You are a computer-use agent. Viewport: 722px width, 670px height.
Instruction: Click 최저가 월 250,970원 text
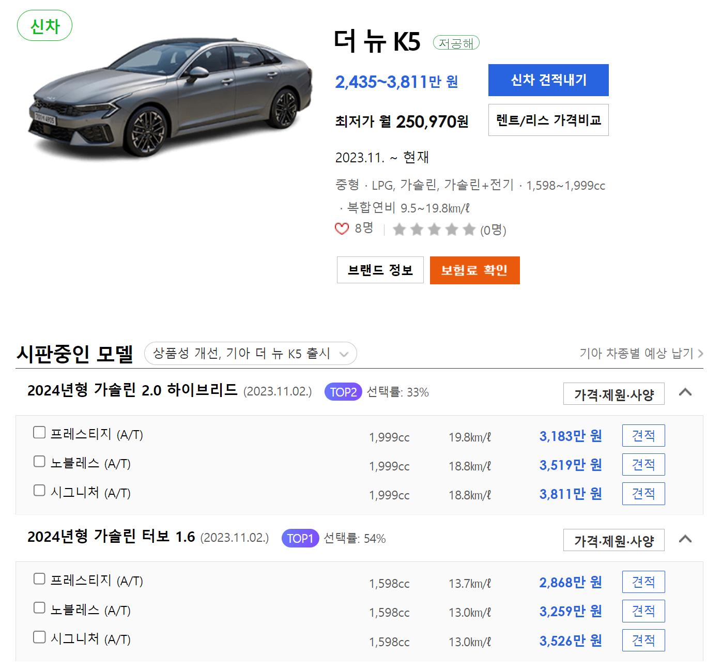click(x=402, y=121)
